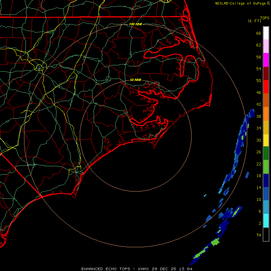Click the 2 legend value
The width and height of the screenshot is (271, 271).
click(260, 223)
